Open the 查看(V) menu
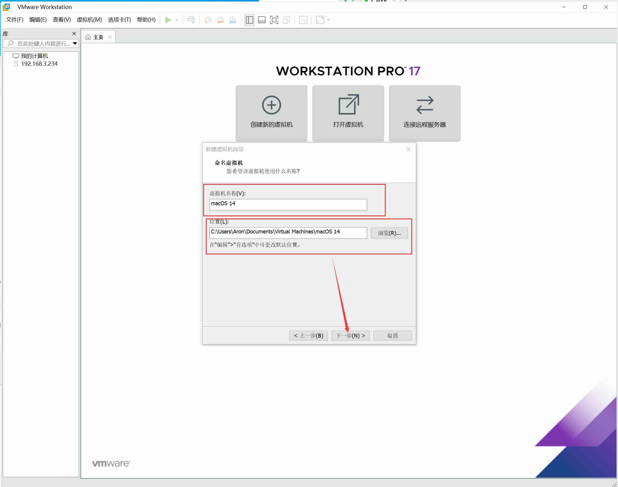 [62, 20]
